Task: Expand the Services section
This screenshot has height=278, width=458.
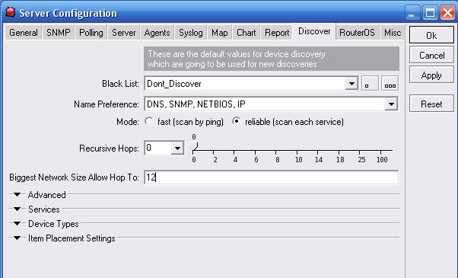Action: (17, 209)
